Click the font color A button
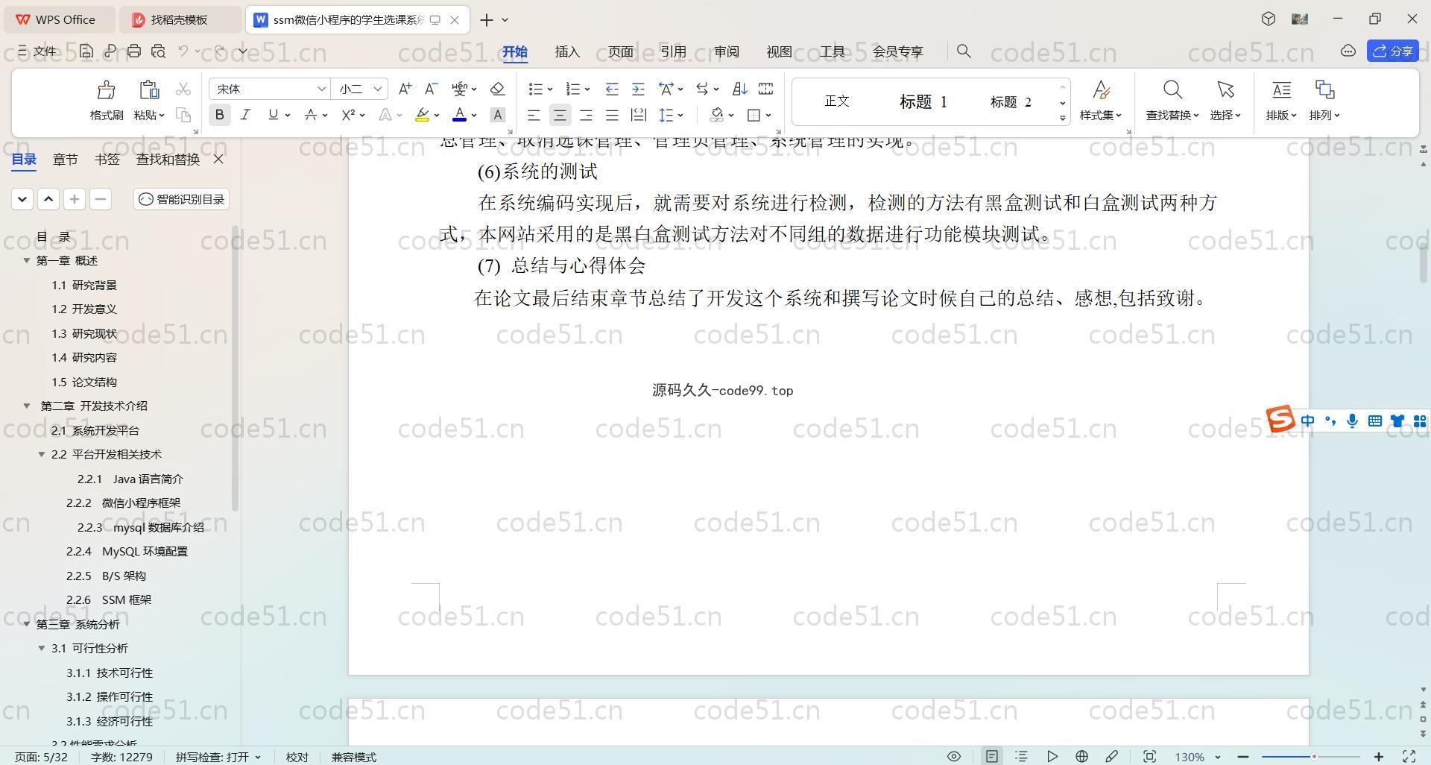The height and width of the screenshot is (765, 1431). point(459,115)
